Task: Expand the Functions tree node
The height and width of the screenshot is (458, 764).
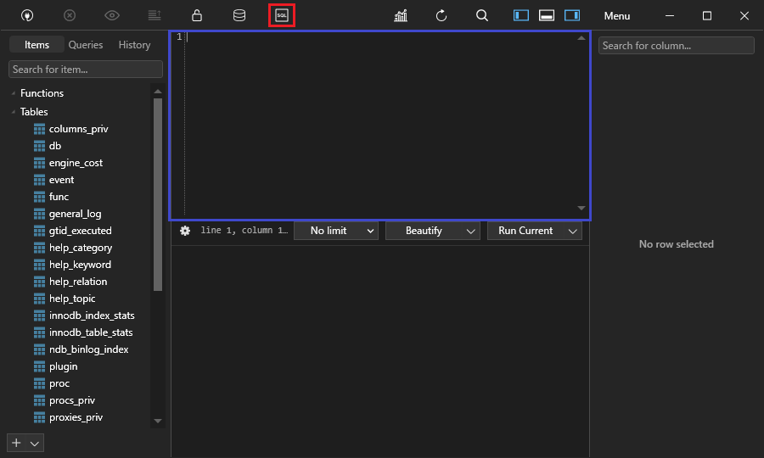Action: coord(13,93)
